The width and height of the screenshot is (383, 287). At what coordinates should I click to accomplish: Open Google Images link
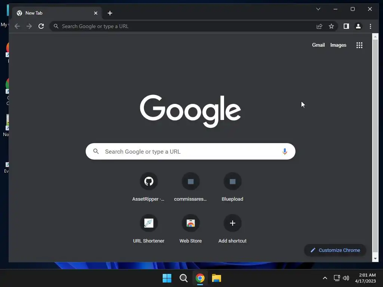[338, 45]
